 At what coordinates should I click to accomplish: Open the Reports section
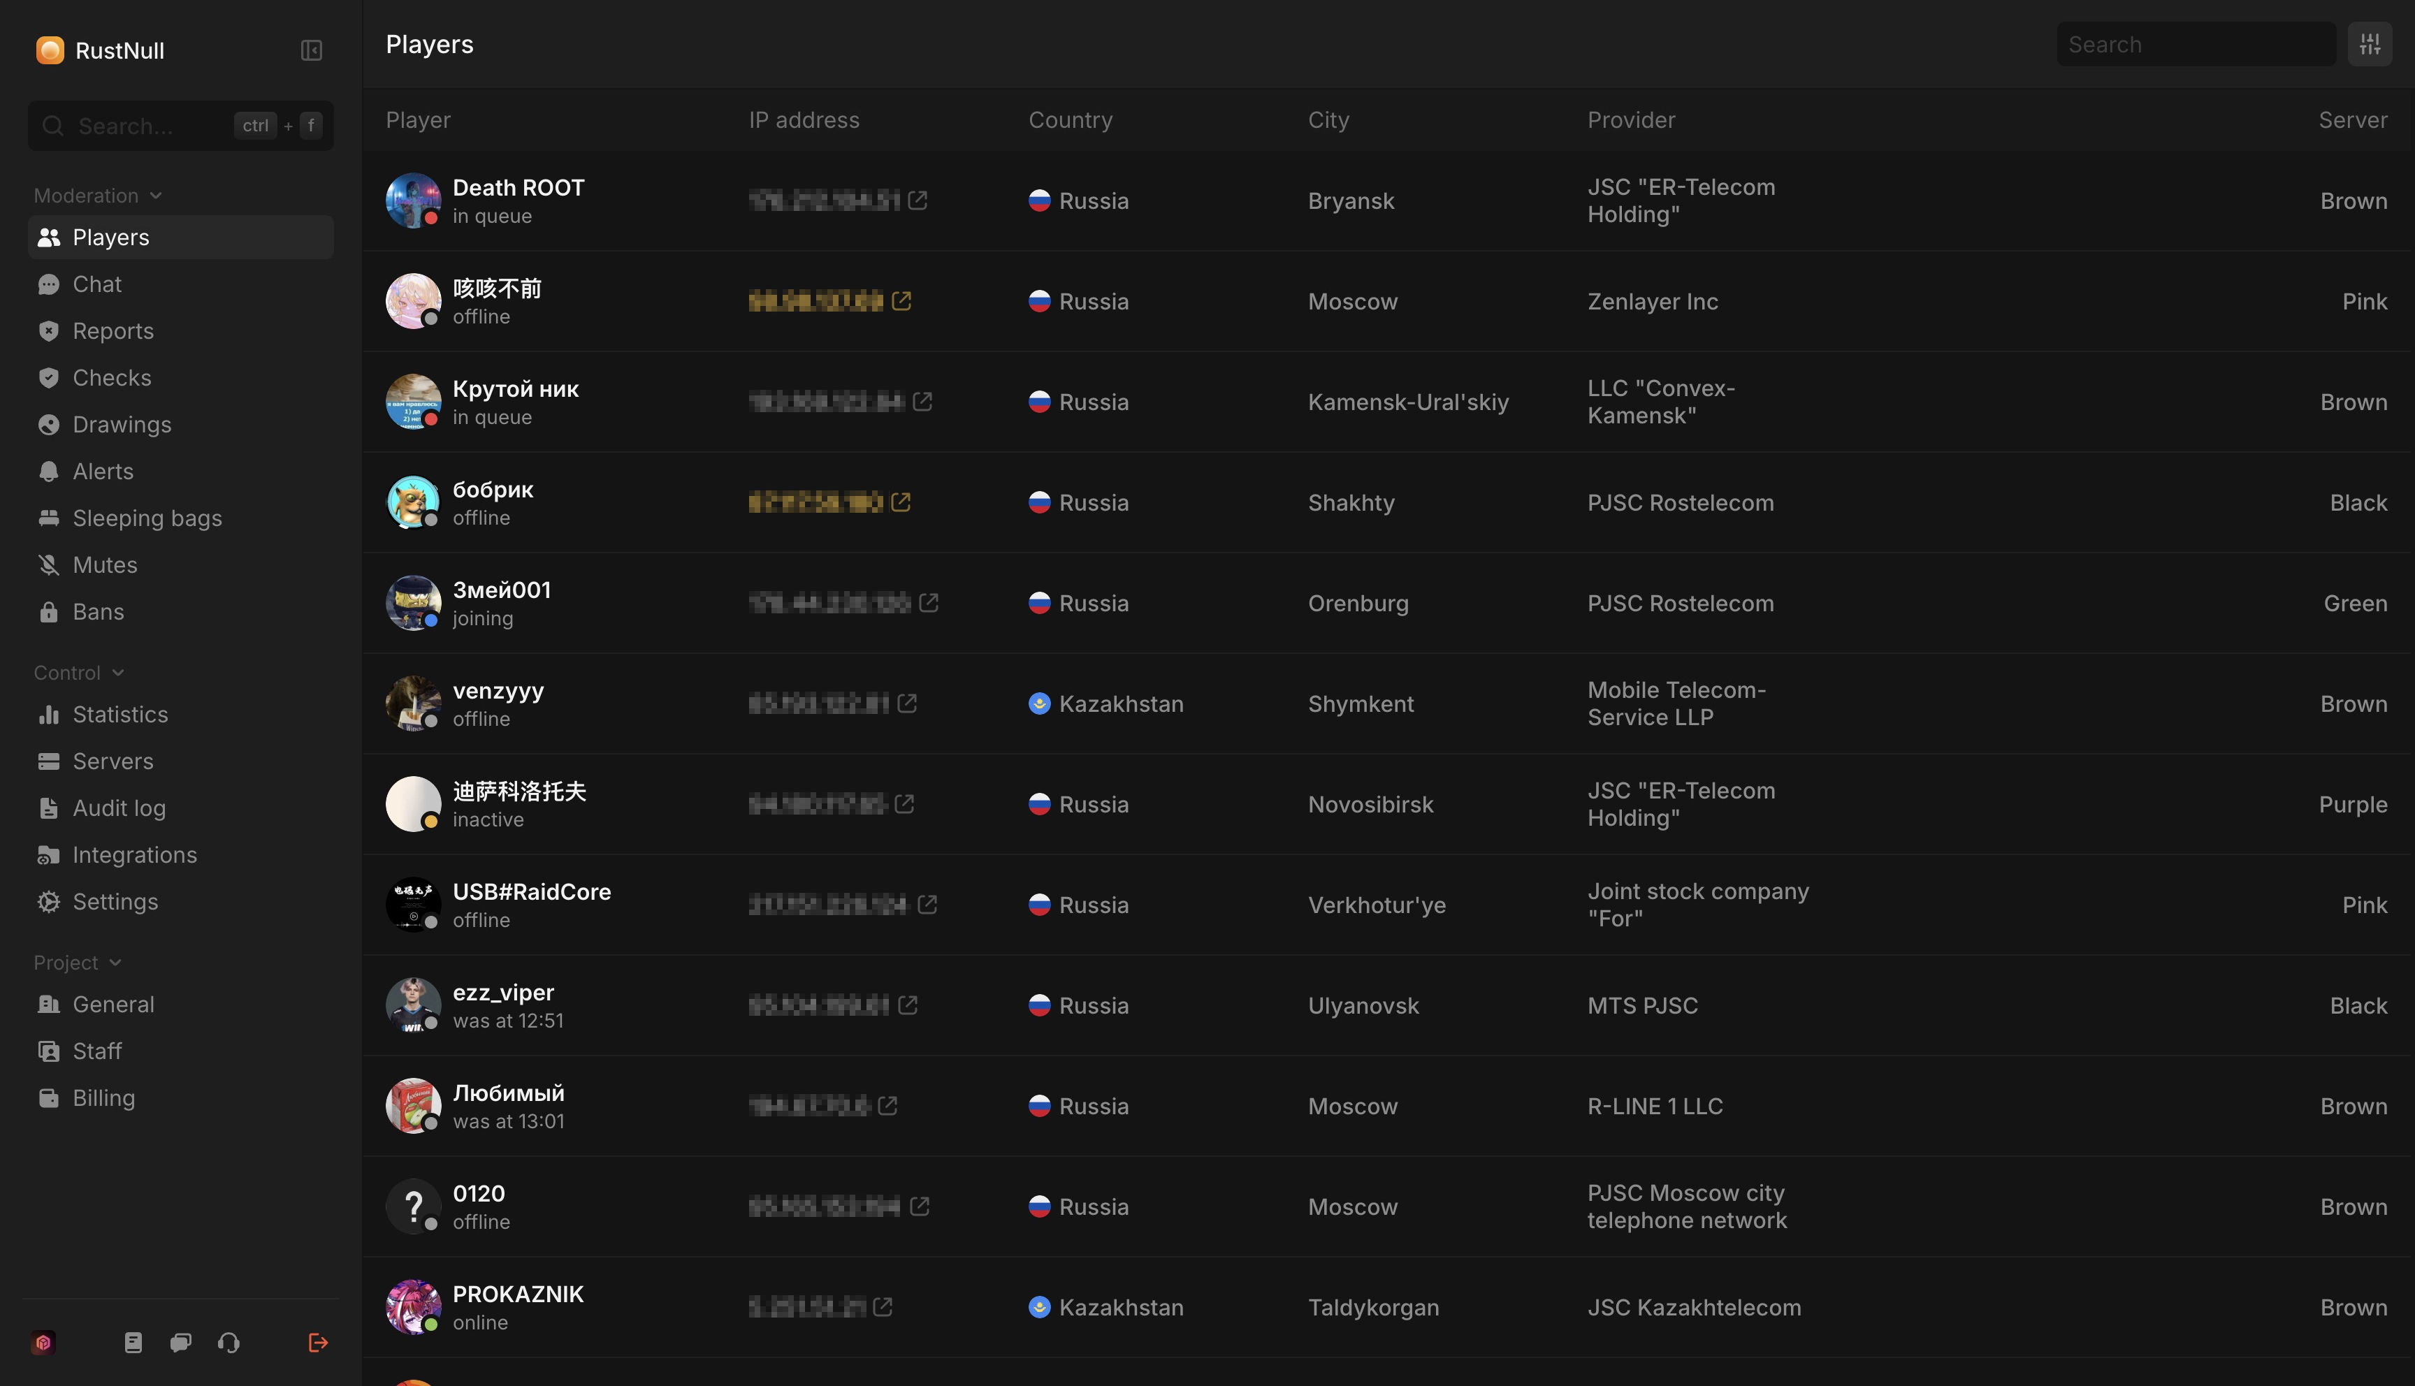point(113,330)
